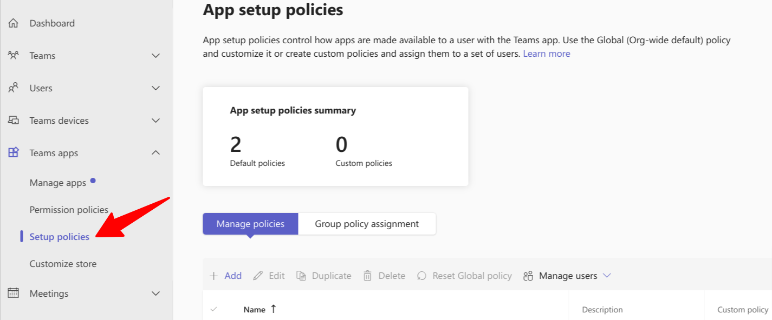This screenshot has width=772, height=320.
Task: Click the App setup policies summary title
Action: coord(293,110)
